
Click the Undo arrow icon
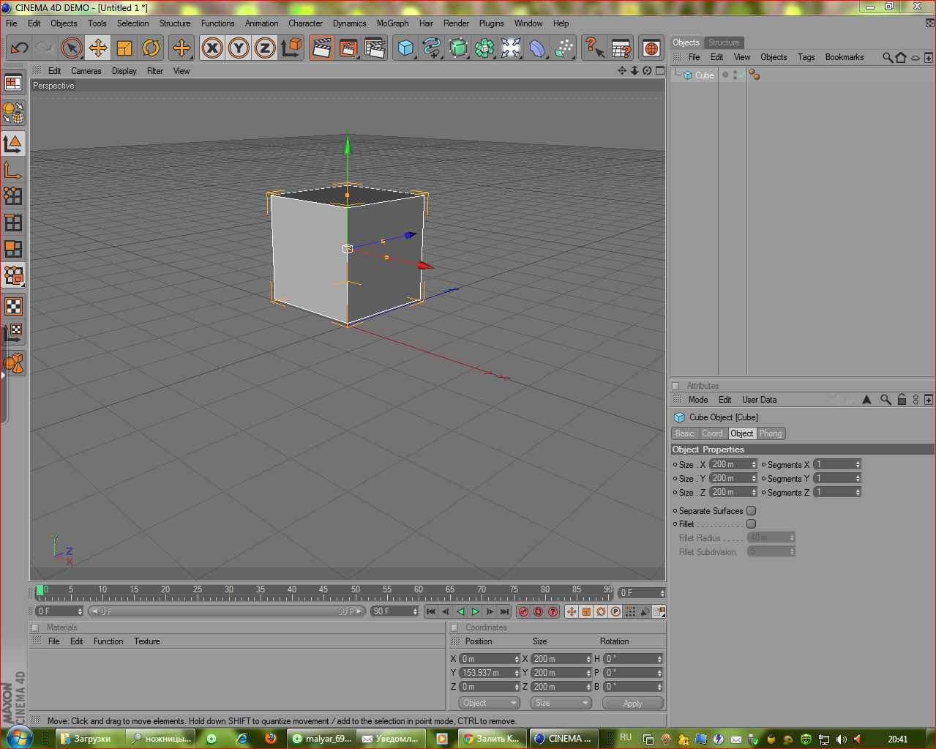click(x=19, y=48)
